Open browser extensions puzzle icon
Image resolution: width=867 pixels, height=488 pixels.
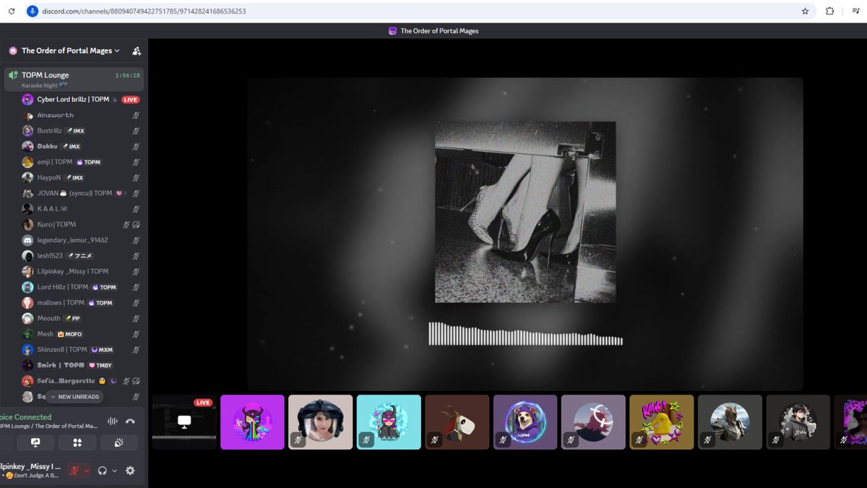829,12
